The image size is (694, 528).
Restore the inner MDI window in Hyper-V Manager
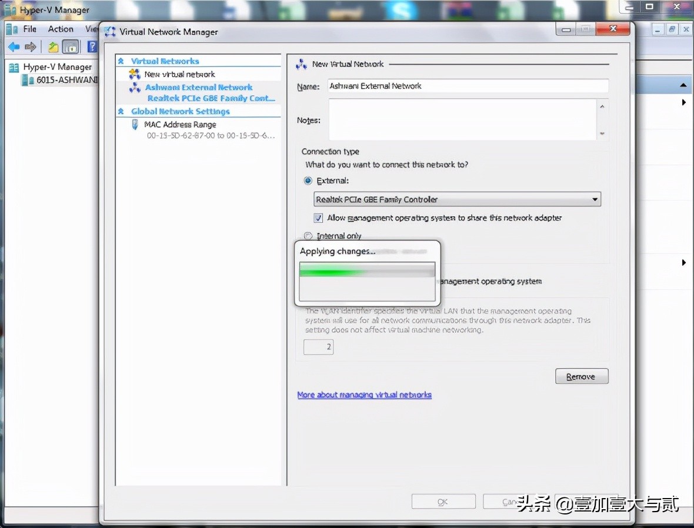click(x=672, y=29)
